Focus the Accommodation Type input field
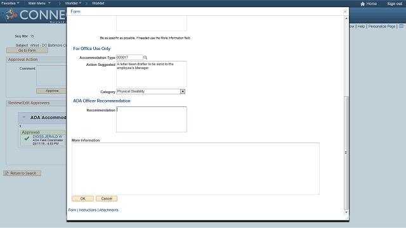The width and height of the screenshot is (406, 228). point(129,58)
